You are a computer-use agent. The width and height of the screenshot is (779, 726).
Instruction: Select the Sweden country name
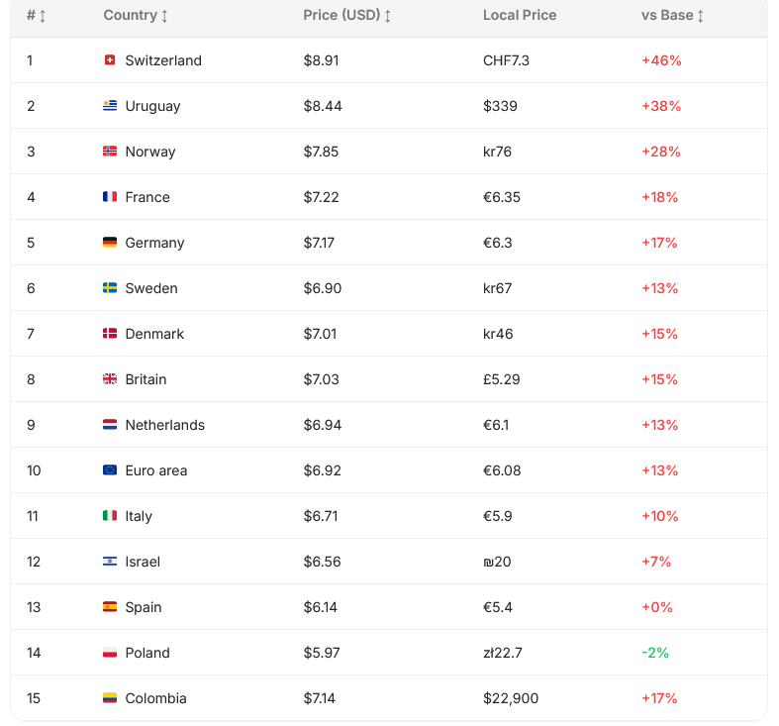[151, 288]
